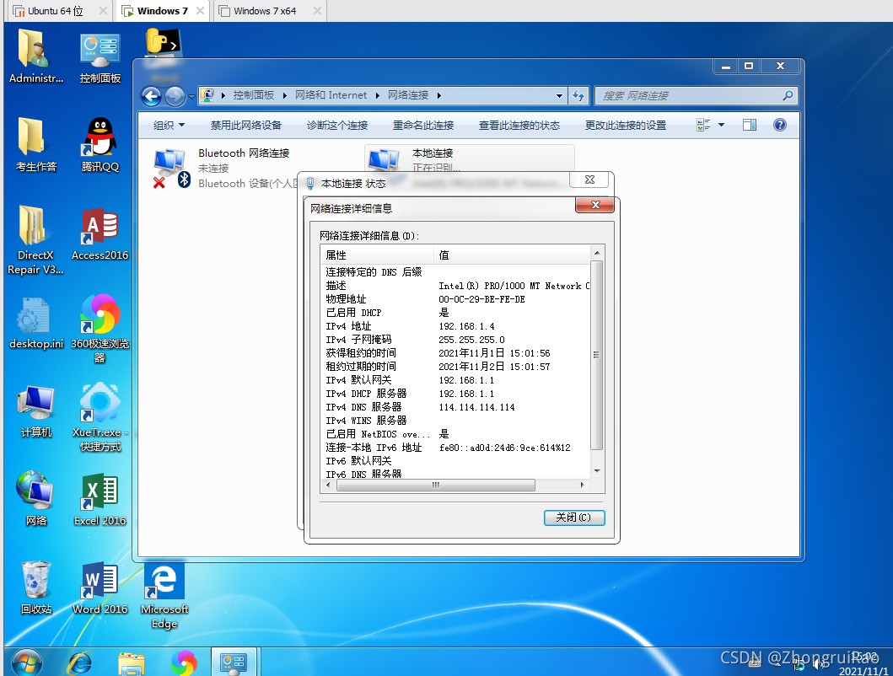
Task: Select the IPv4 DNS 服务器 row
Action: (456, 407)
